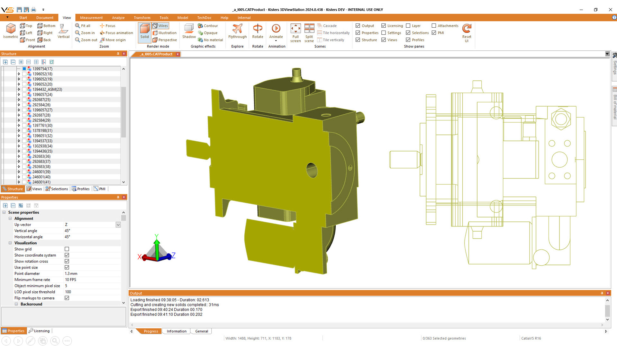Switch to Information output tab

(x=176, y=331)
